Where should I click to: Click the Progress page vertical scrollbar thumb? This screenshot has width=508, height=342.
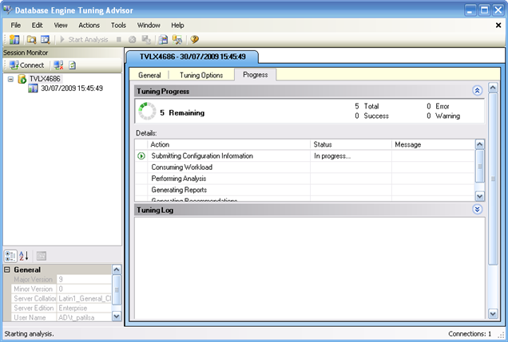coord(493,179)
